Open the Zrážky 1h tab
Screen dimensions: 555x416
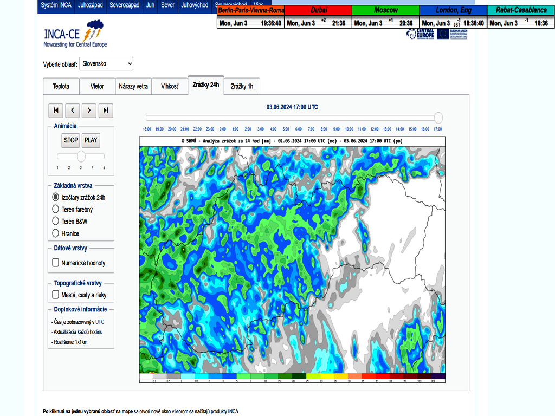[242, 86]
